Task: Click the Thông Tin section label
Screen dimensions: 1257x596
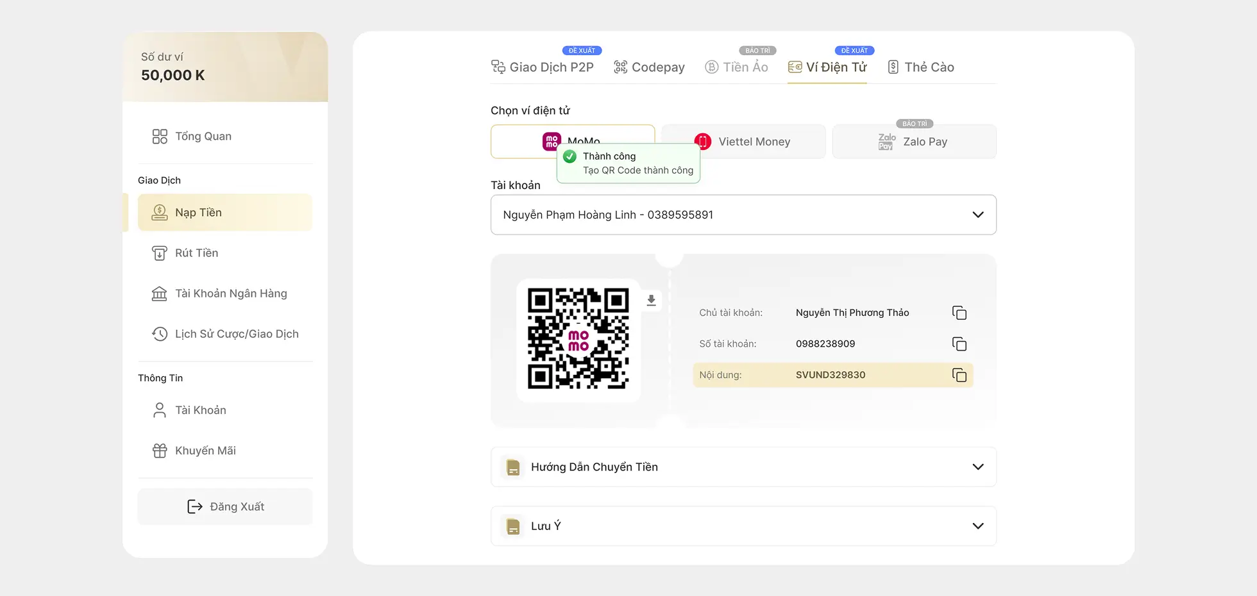Action: pos(160,378)
